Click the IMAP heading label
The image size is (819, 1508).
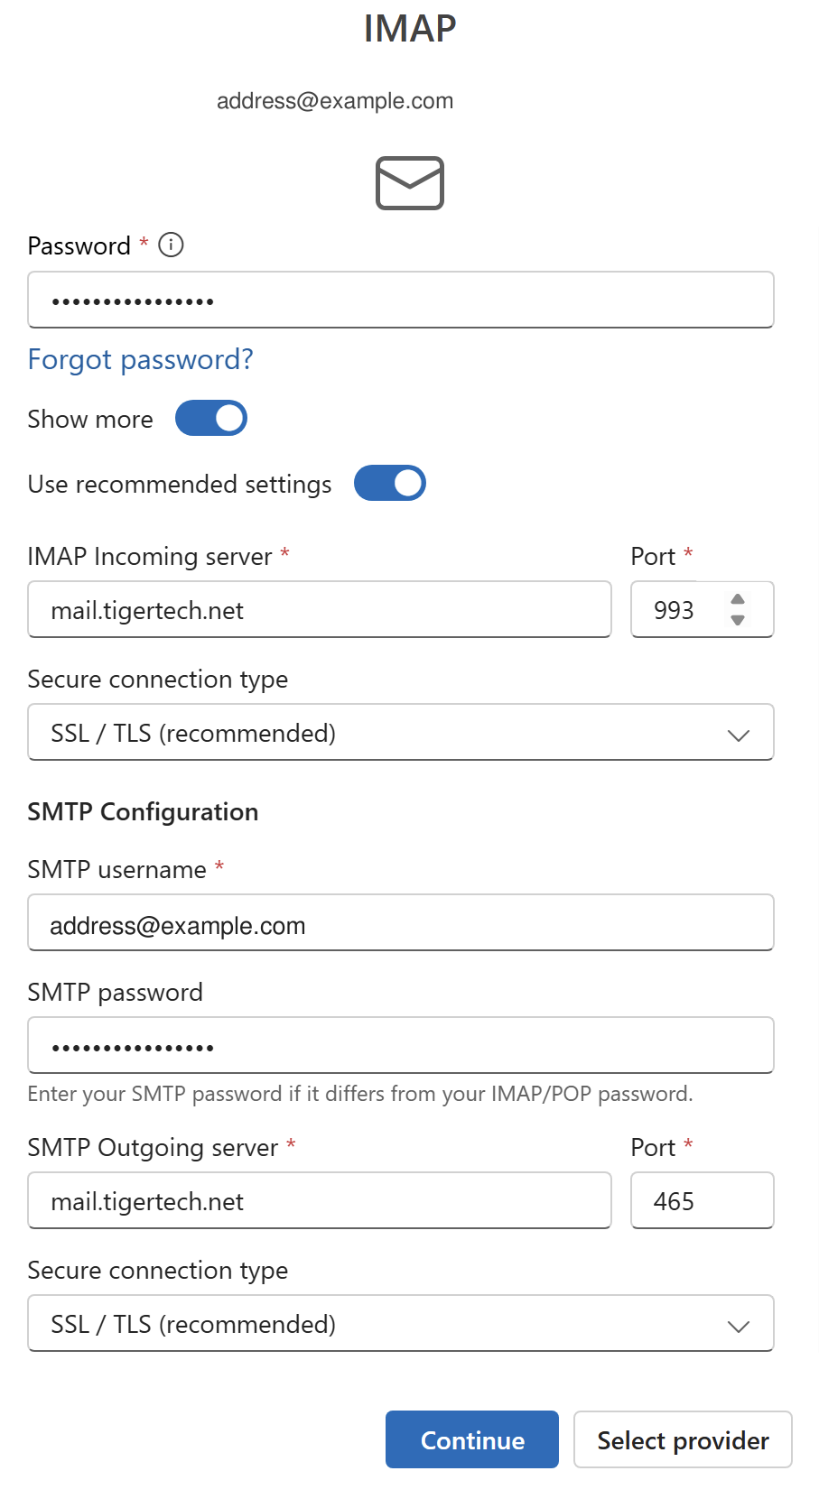click(409, 30)
